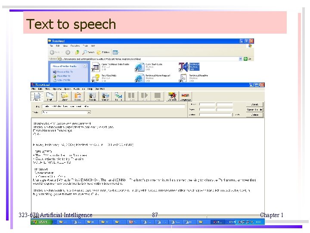Viewport: 310px width, 233px height.
Task: Click the Windows Start button
Action: [x=41, y=222]
